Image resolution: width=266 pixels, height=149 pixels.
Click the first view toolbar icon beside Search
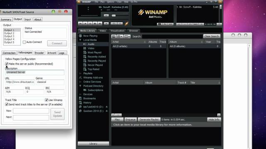[x=113, y=36]
